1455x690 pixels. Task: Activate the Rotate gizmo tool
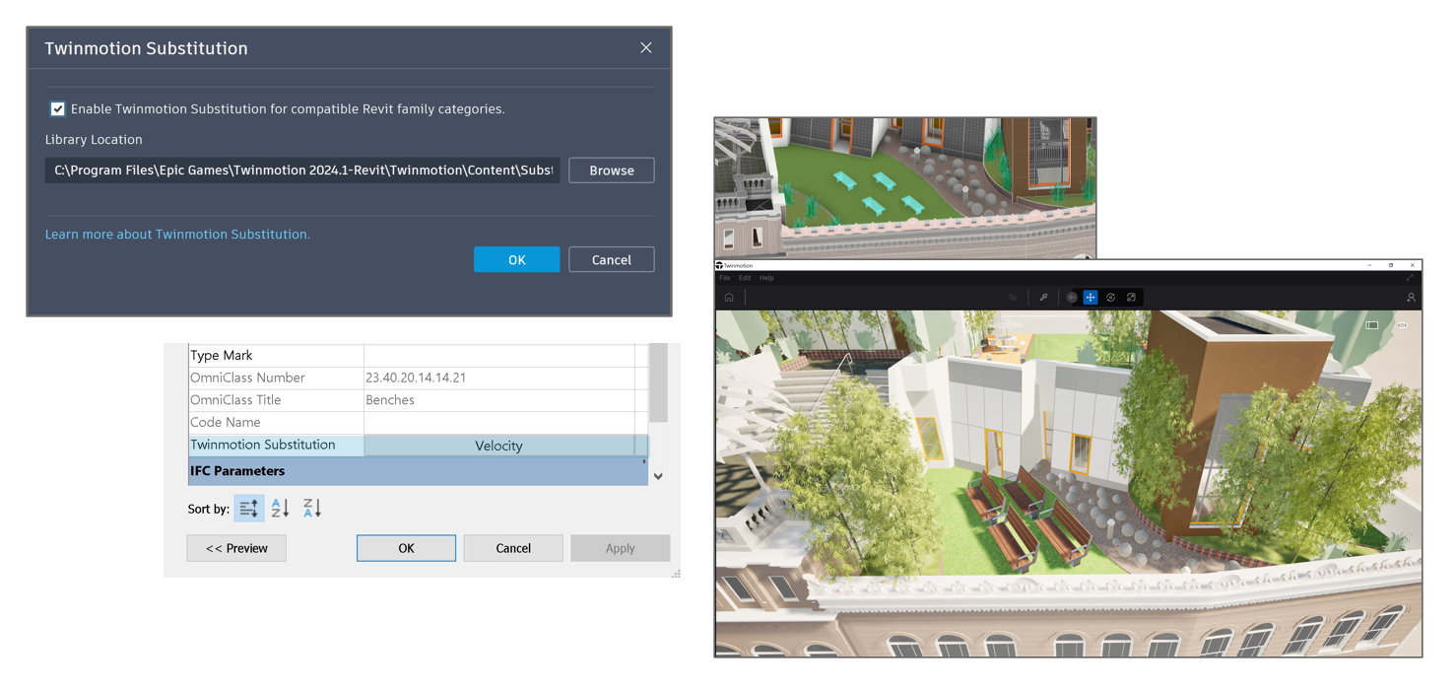click(x=1110, y=297)
